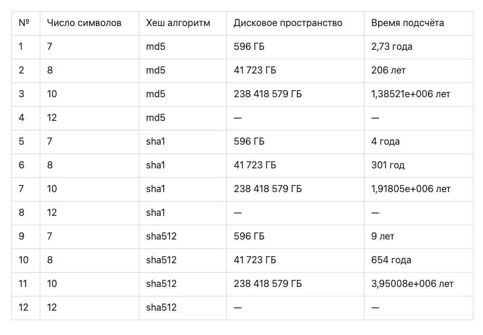Screen dimensions: 483x335
Task: Click the sha1 cell in row 8
Action: (155, 213)
